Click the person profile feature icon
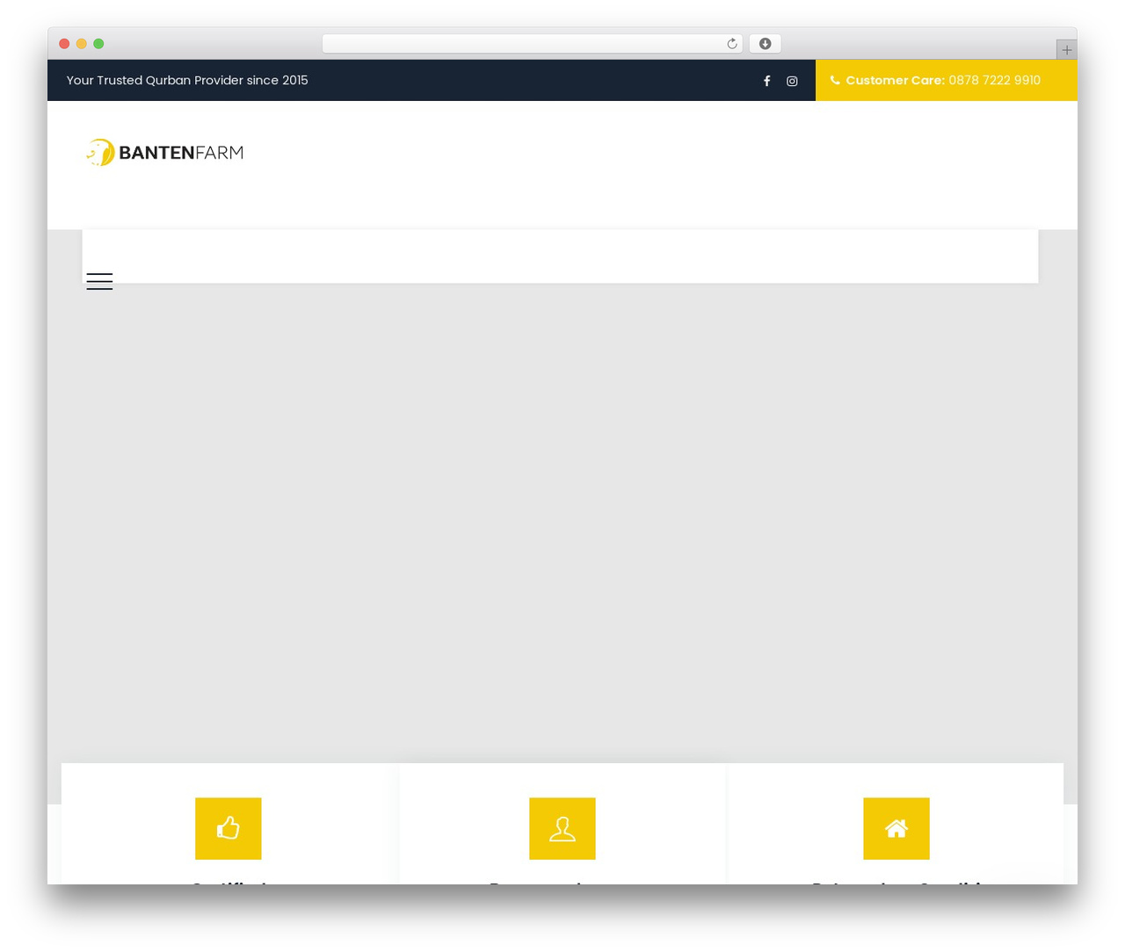 pos(562,828)
